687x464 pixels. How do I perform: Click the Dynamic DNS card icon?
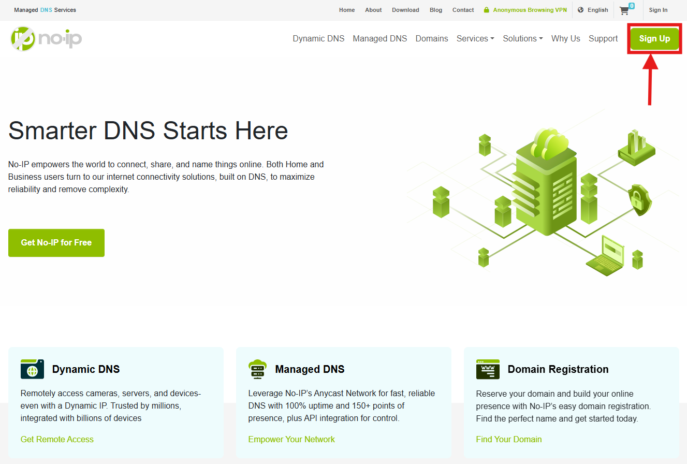(x=32, y=369)
